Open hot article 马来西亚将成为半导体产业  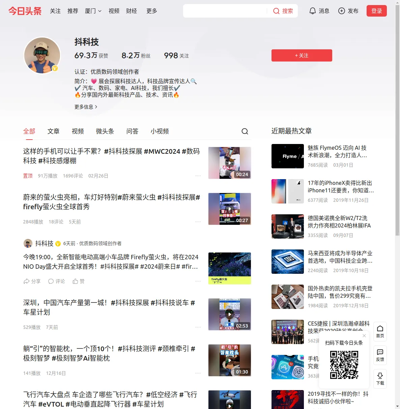pyautogui.click(x=340, y=257)
